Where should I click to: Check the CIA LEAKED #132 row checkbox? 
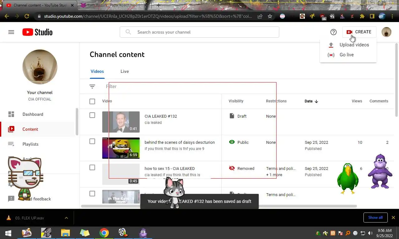click(92, 115)
